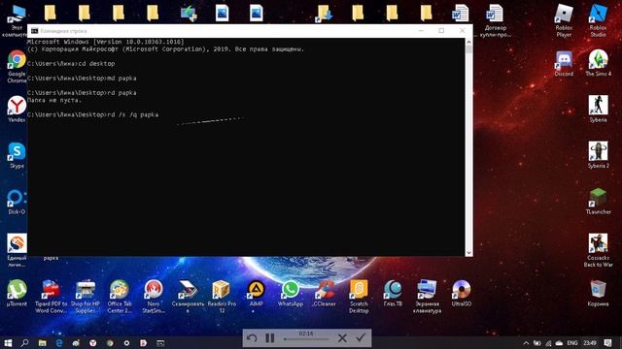Pause the screen recording
The width and height of the screenshot is (622, 349).
coord(270,338)
